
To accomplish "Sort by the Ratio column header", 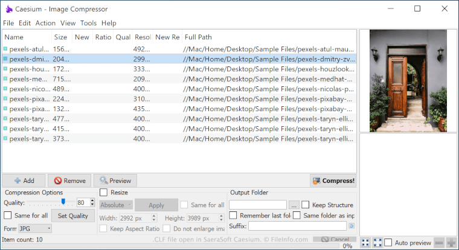I will 103,37.
